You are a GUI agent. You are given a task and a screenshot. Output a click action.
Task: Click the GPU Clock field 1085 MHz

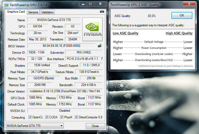pos(35,98)
